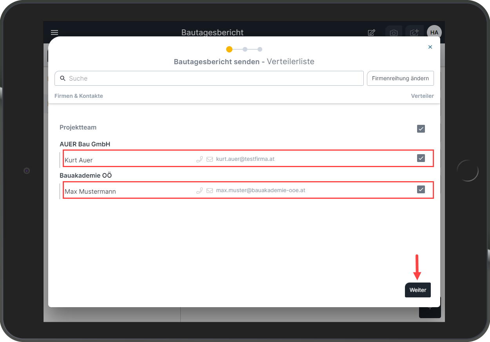Screen dimensions: 490x342
Task: Click Firmenreihung ändern button
Action: (400, 78)
